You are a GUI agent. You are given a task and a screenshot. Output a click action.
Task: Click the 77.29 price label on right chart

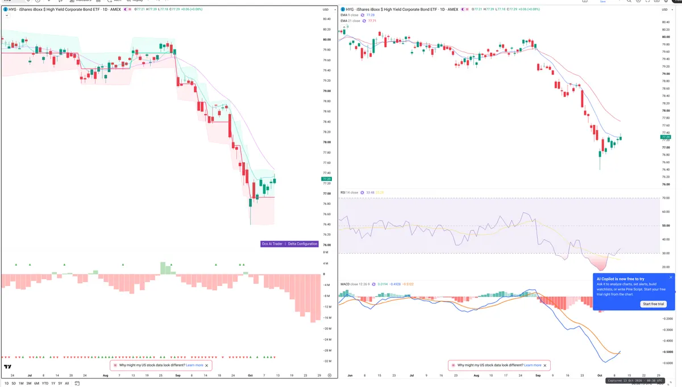point(666,137)
